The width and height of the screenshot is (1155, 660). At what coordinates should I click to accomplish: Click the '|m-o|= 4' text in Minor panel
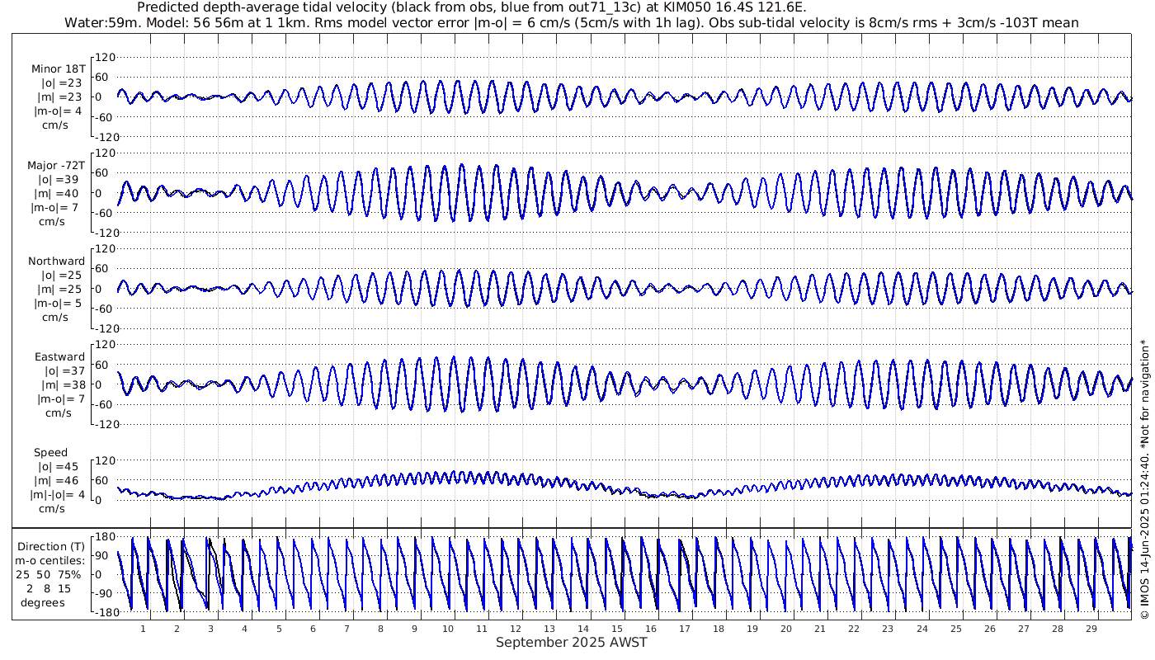[x=58, y=111]
